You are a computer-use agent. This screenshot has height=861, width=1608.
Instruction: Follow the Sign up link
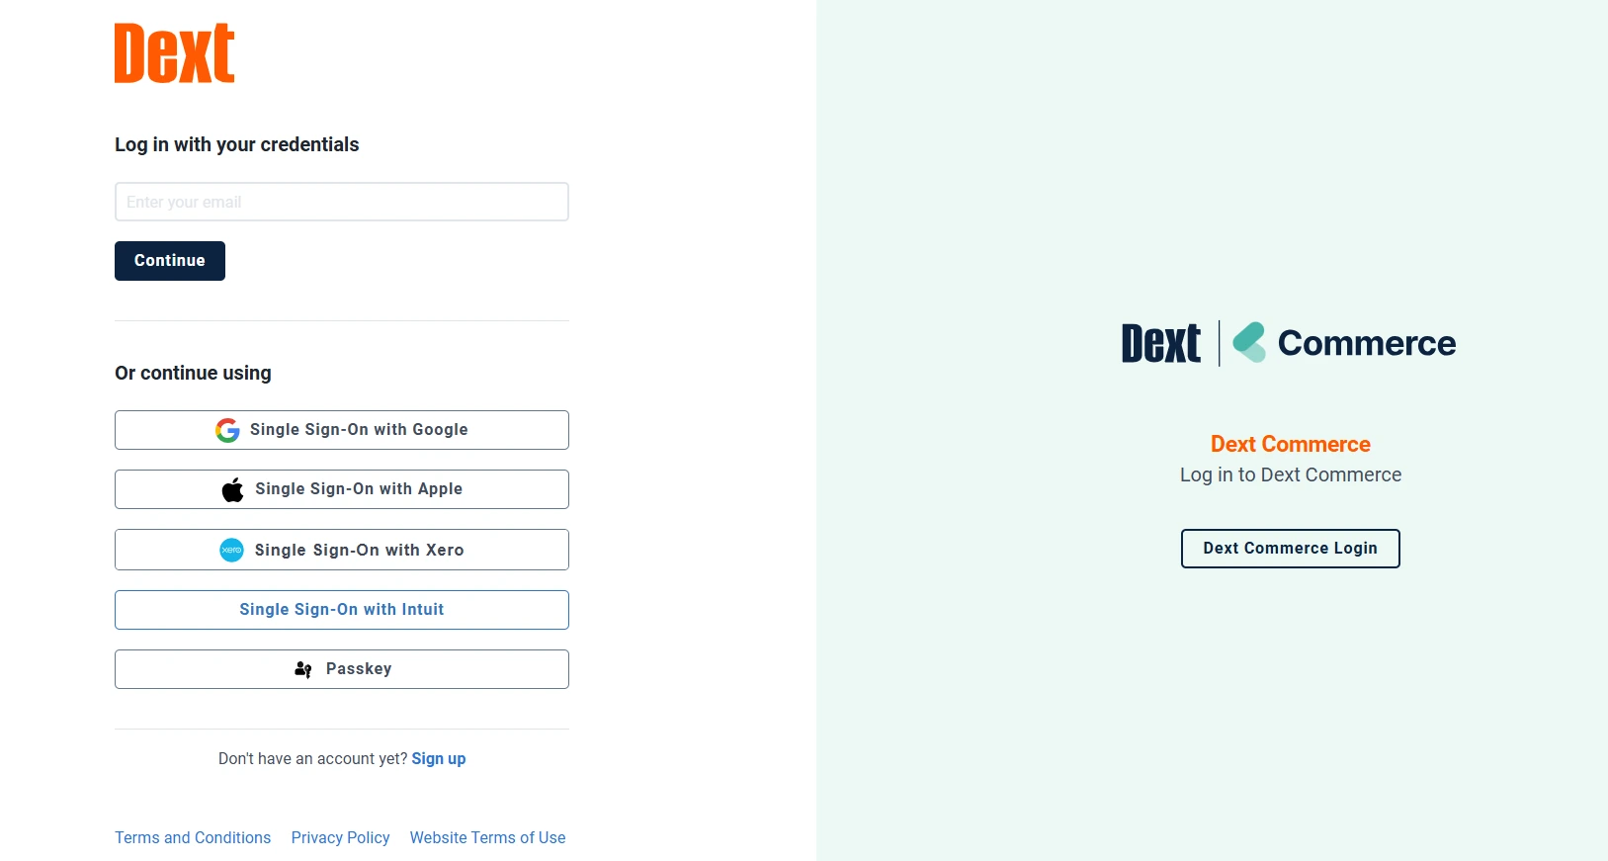(439, 759)
